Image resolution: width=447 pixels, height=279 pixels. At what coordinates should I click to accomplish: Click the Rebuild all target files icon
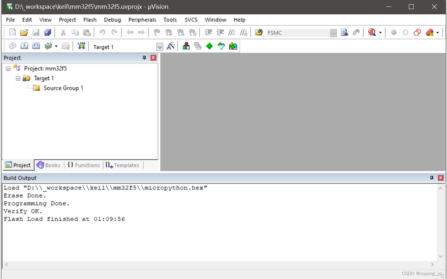click(36, 46)
